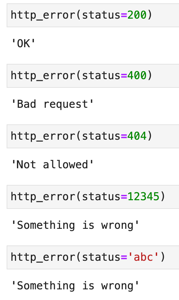Screen dimensions: 179x300
Task: Select 'Something is wrong' output under 'abc' cell
Action: pos(75,286)
